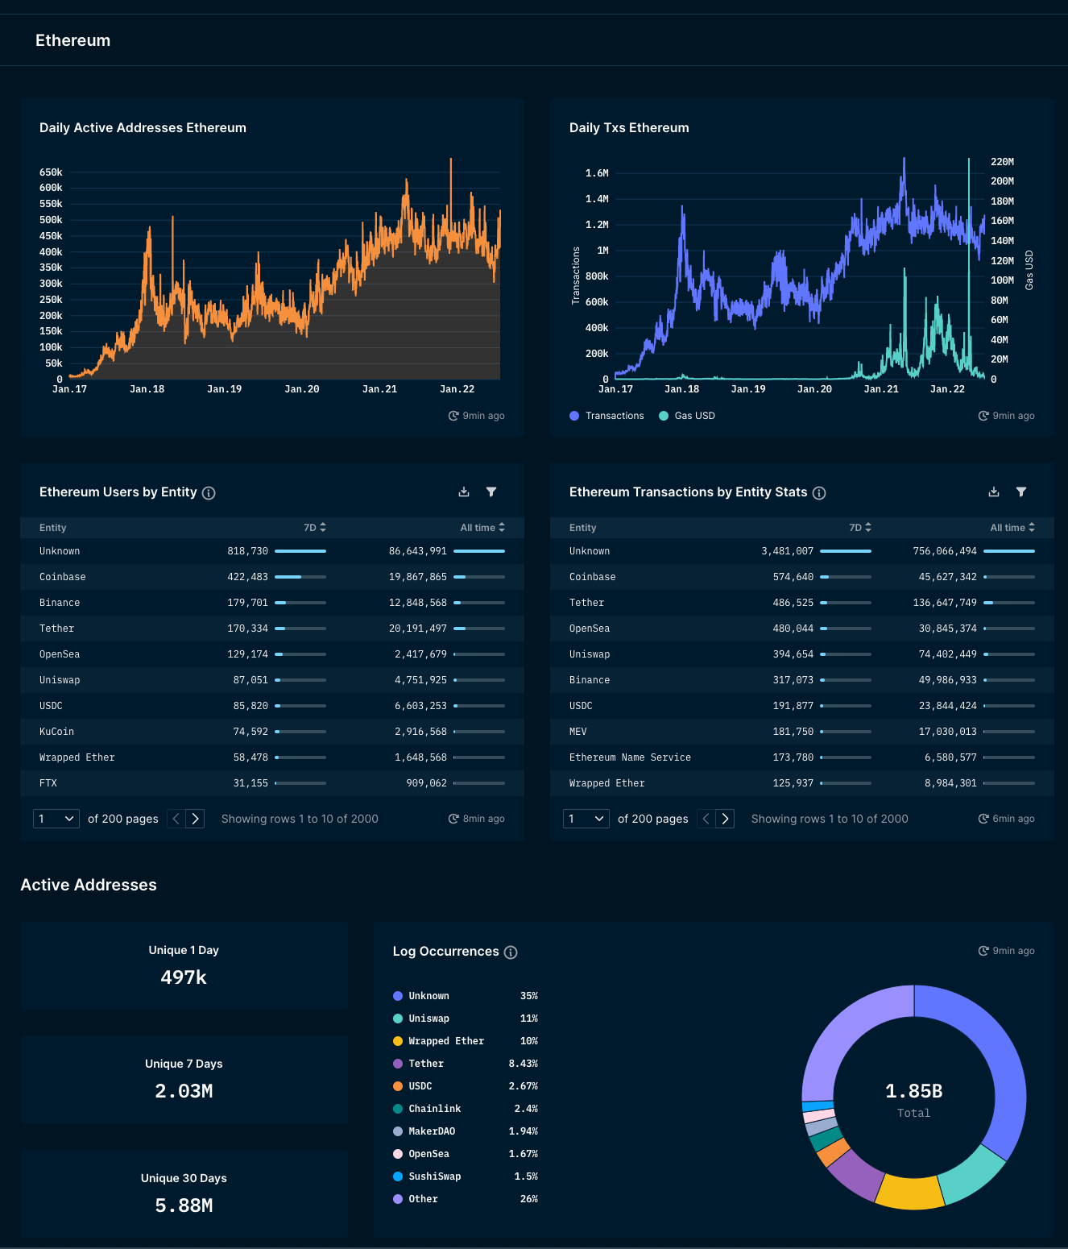Sort Users by Entity table by All time

(x=482, y=528)
